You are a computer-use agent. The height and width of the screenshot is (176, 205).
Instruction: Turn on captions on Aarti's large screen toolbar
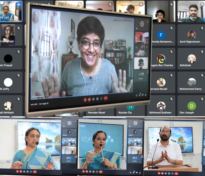(x=93, y=99)
